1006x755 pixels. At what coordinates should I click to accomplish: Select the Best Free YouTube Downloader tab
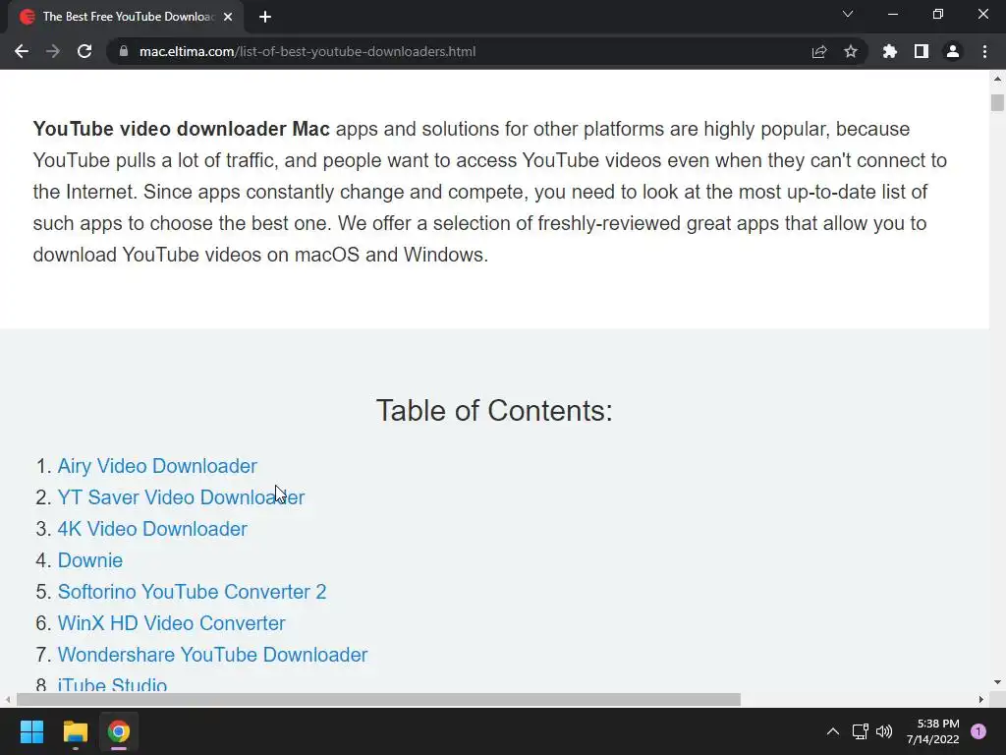(125, 17)
